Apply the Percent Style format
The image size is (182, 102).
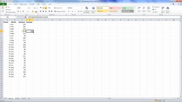[73, 11]
